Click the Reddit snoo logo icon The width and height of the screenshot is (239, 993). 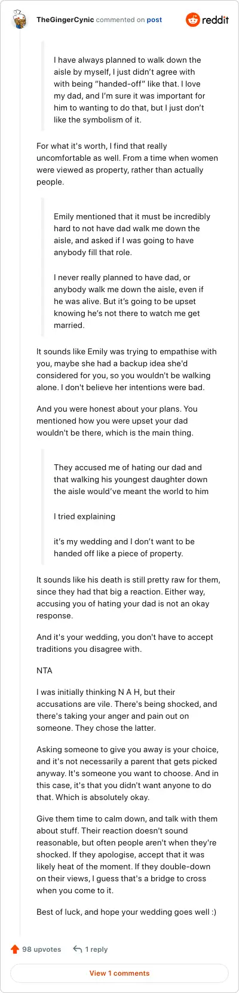[x=192, y=20]
